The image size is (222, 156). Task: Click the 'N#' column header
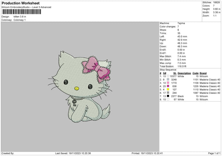click(x=165, y=73)
